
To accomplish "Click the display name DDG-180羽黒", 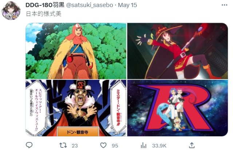I will [45, 5].
